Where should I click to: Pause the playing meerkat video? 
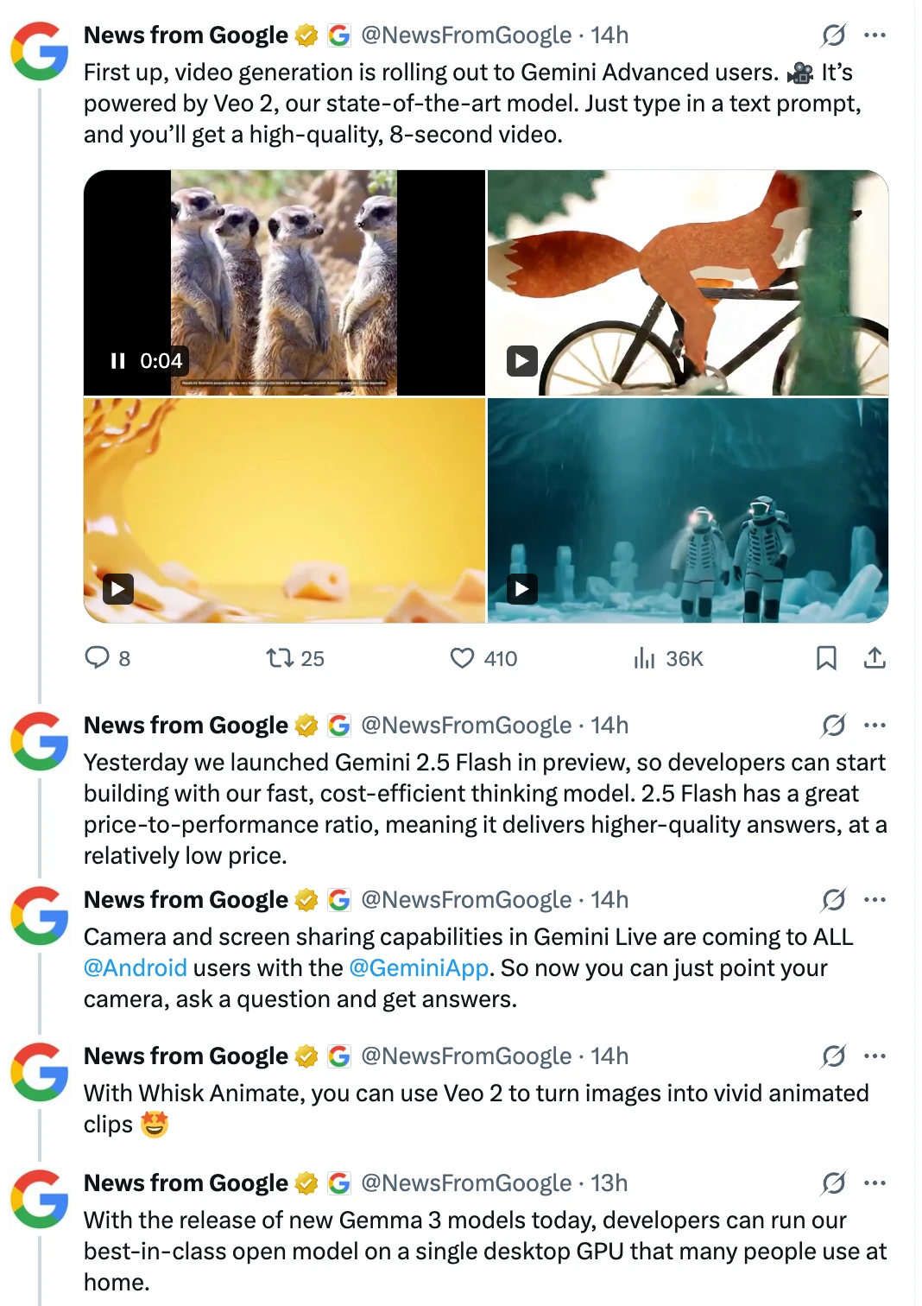[118, 361]
